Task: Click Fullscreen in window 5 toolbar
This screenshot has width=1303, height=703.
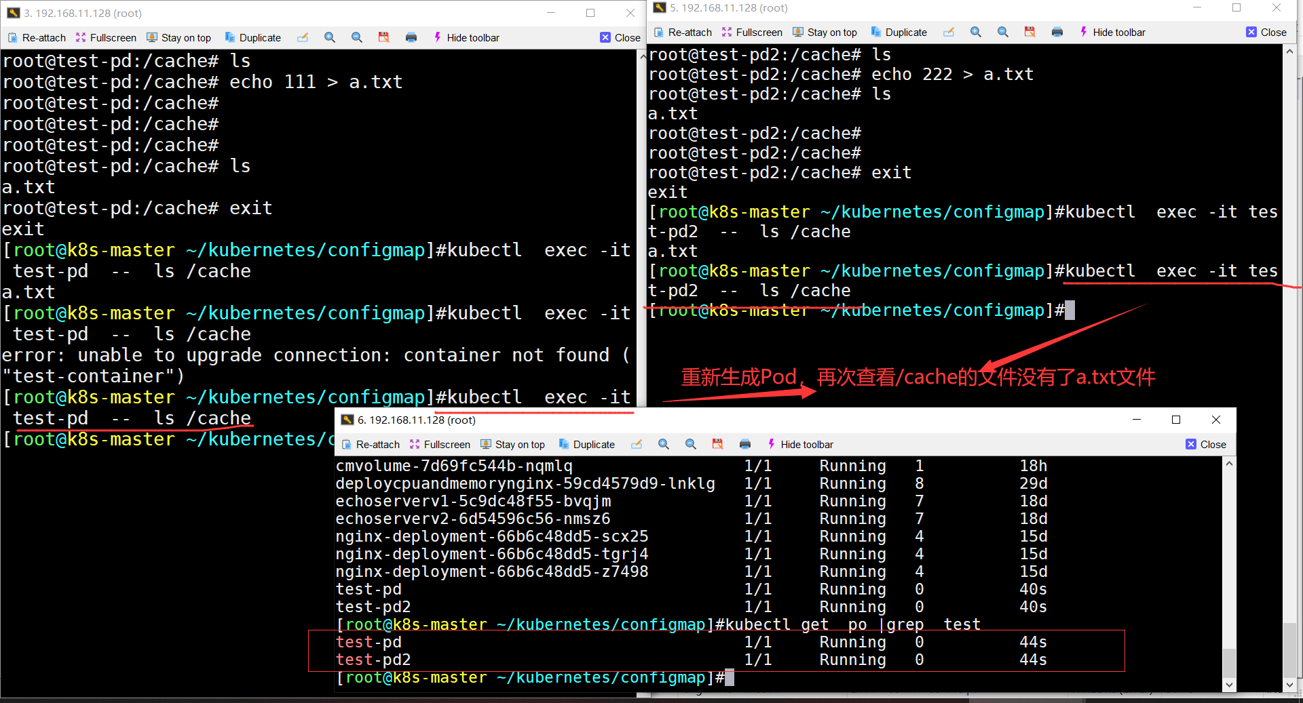Action: (752, 33)
